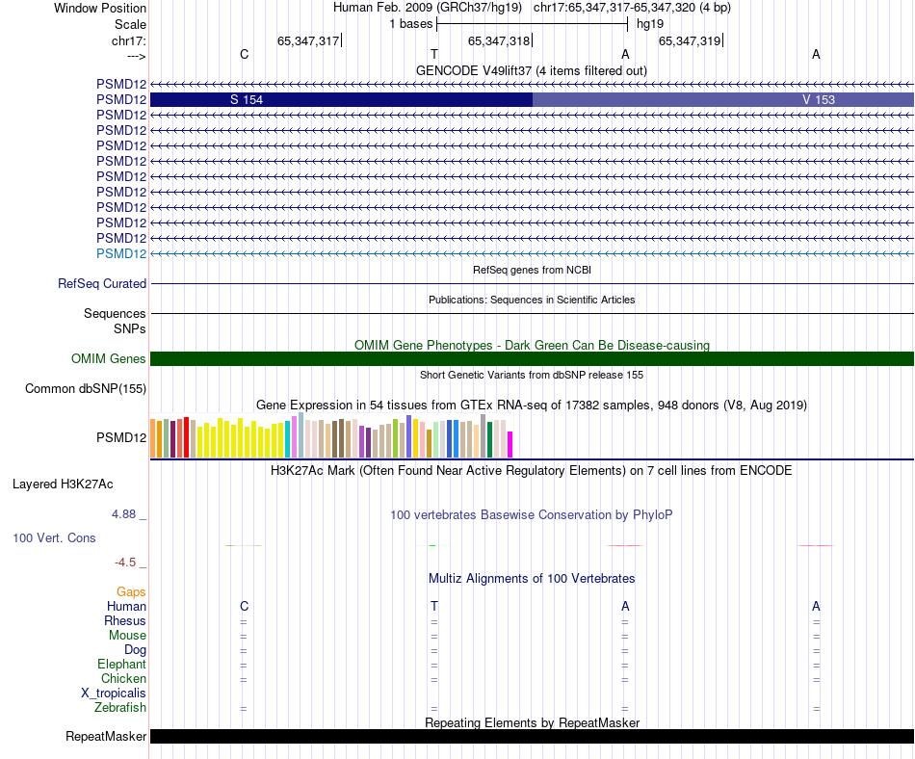Click the H3K27Ac Mark track title
This screenshot has height=759, width=915.
pyautogui.click(x=532, y=470)
